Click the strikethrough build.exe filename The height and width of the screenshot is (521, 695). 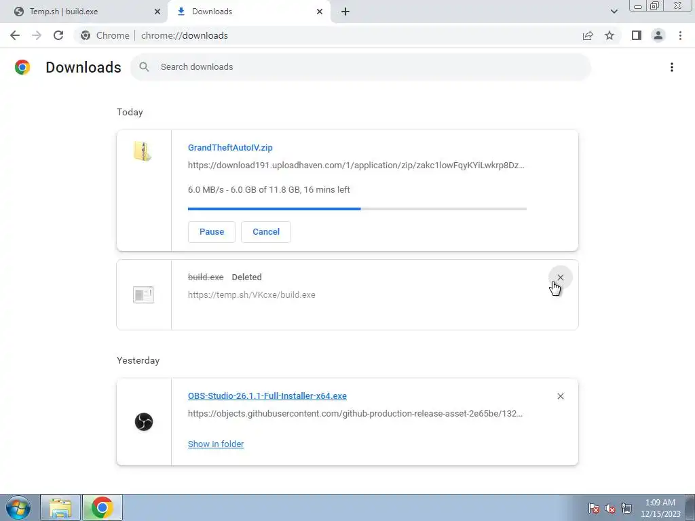(x=206, y=277)
